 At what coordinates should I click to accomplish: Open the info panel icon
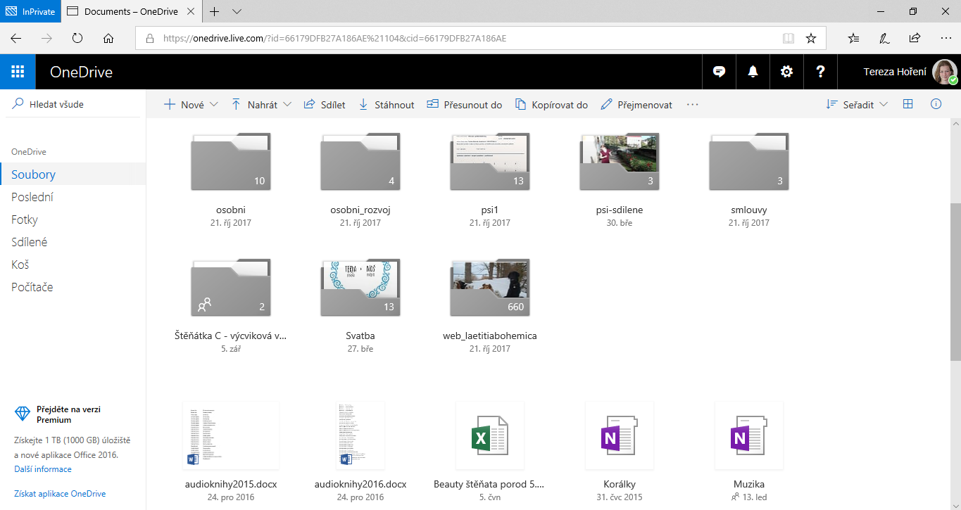(936, 103)
